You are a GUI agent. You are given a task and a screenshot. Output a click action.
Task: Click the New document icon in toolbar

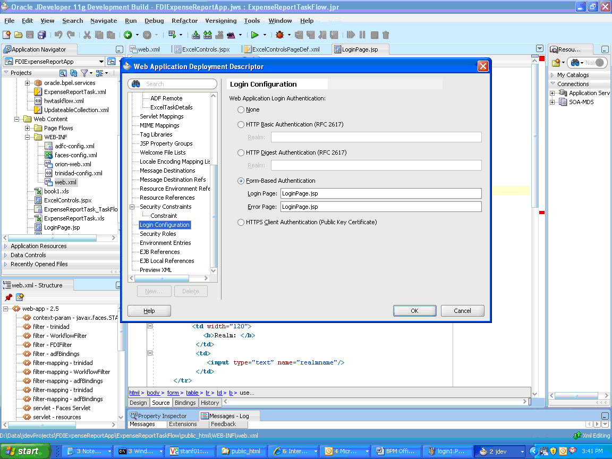click(x=6, y=35)
